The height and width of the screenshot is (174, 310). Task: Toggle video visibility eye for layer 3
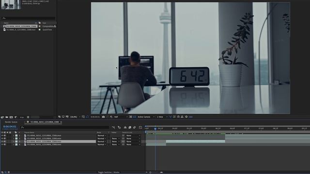point(2,142)
